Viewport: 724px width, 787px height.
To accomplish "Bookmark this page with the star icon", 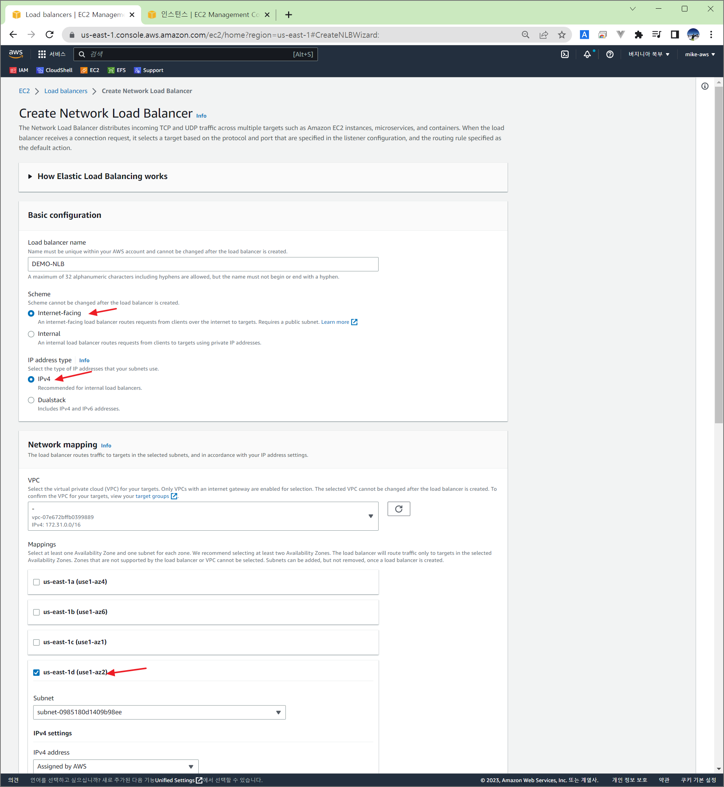I will [561, 35].
